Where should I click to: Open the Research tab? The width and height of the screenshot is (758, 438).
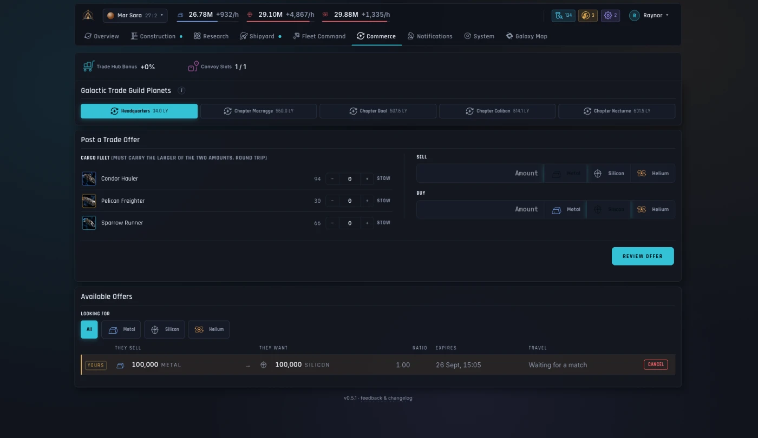pos(211,36)
